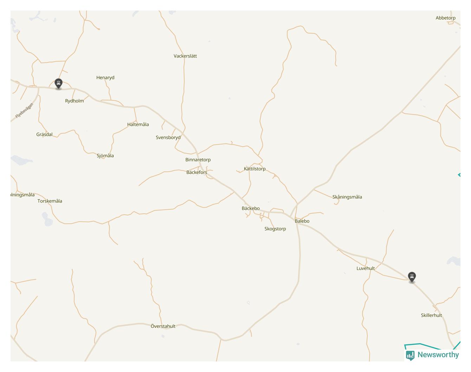Select the Bäckebo place label
Image resolution: width=471 pixels, height=372 pixels.
coord(251,208)
